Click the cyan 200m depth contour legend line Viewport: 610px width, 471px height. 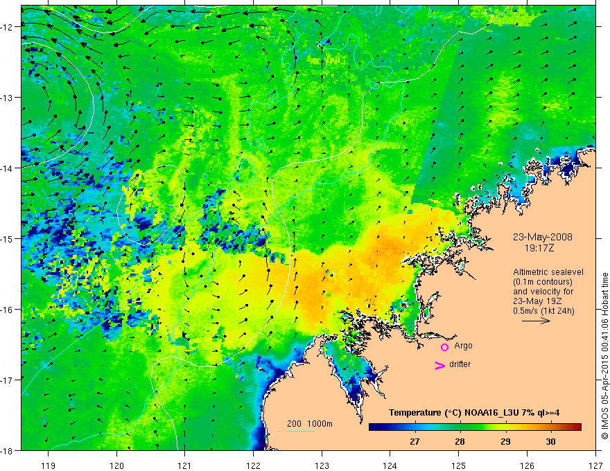click(300, 431)
